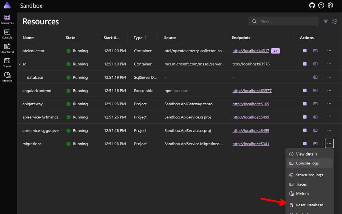This screenshot has height=214, width=342.
Task: Open apiservice-sgguqeve endpoint localhost:5499
Action: [251, 130]
